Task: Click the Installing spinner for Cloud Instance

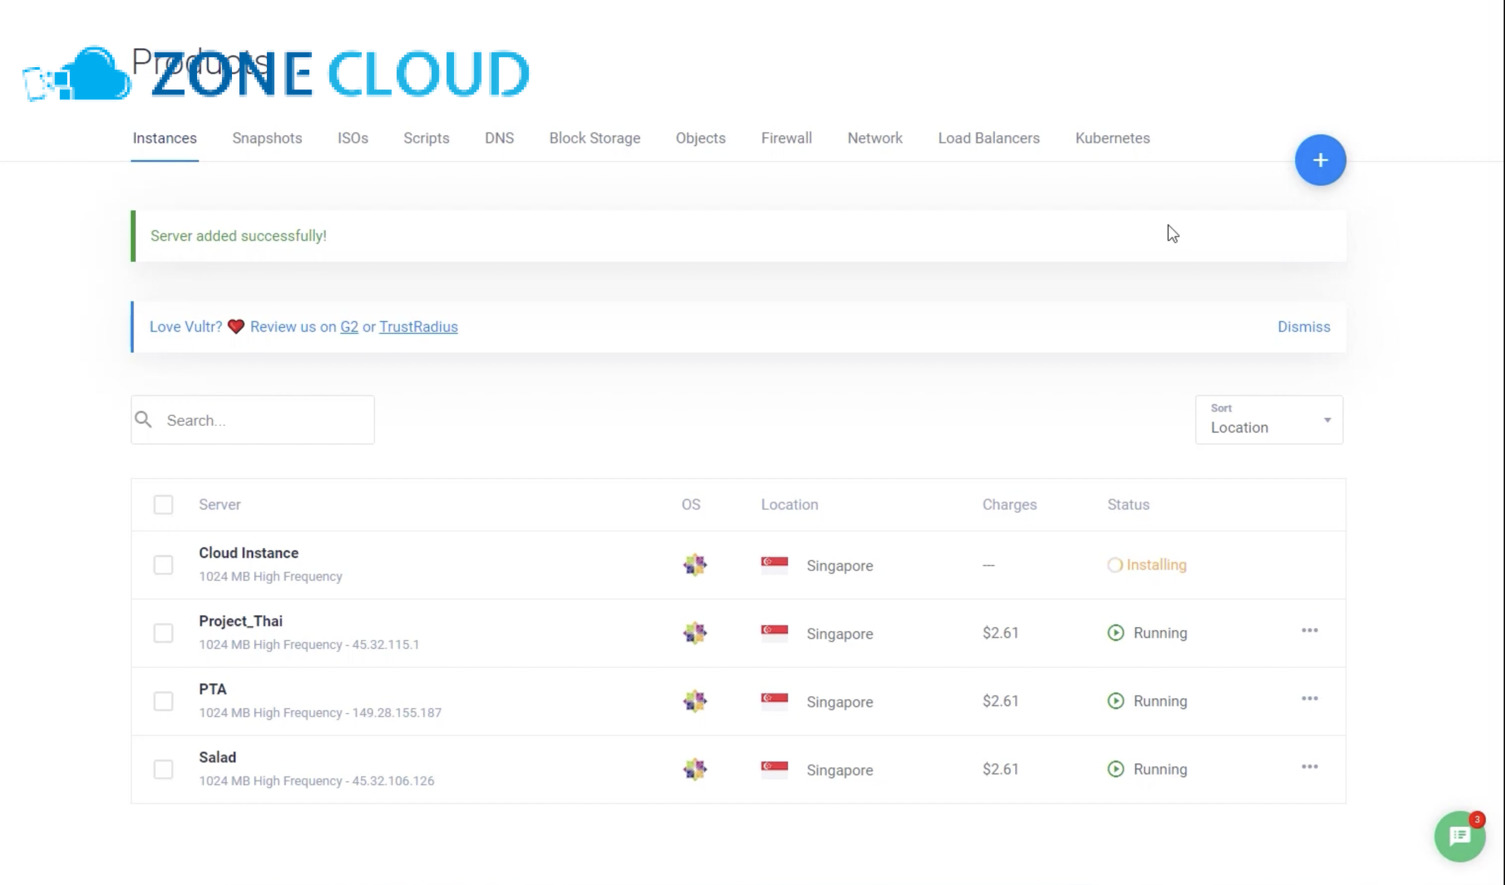Action: [x=1115, y=565]
